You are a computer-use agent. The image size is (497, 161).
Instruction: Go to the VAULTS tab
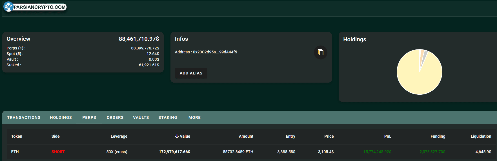coord(141,117)
